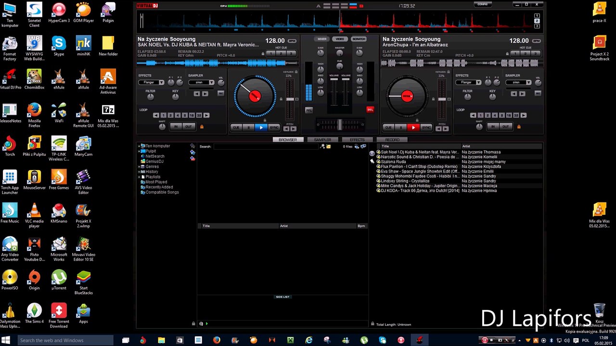Open the right deck siren sampler dropdown
The image size is (616, 346).
point(528,83)
